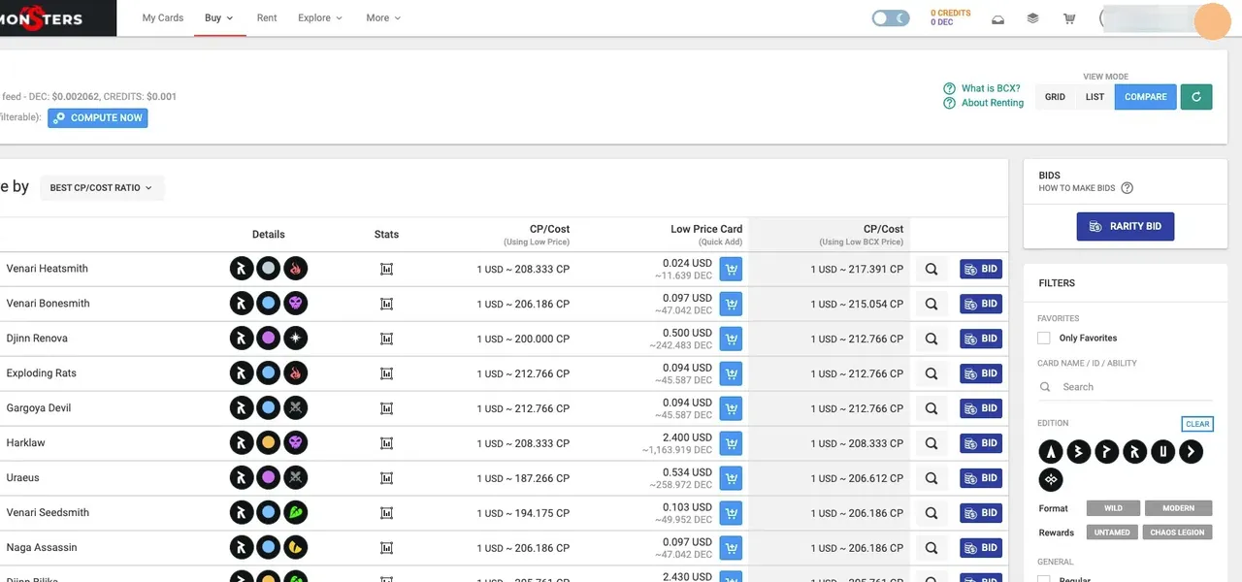
Task: Switch to GRID view mode
Action: 1055,97
